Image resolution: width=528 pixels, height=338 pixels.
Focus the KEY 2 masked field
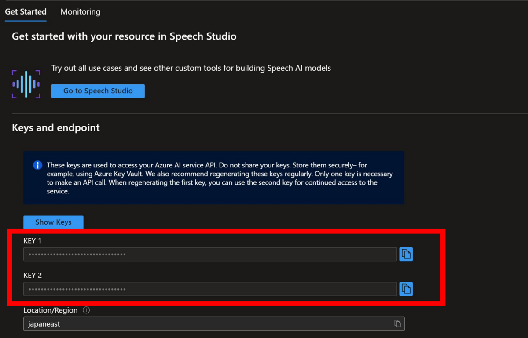(210, 289)
